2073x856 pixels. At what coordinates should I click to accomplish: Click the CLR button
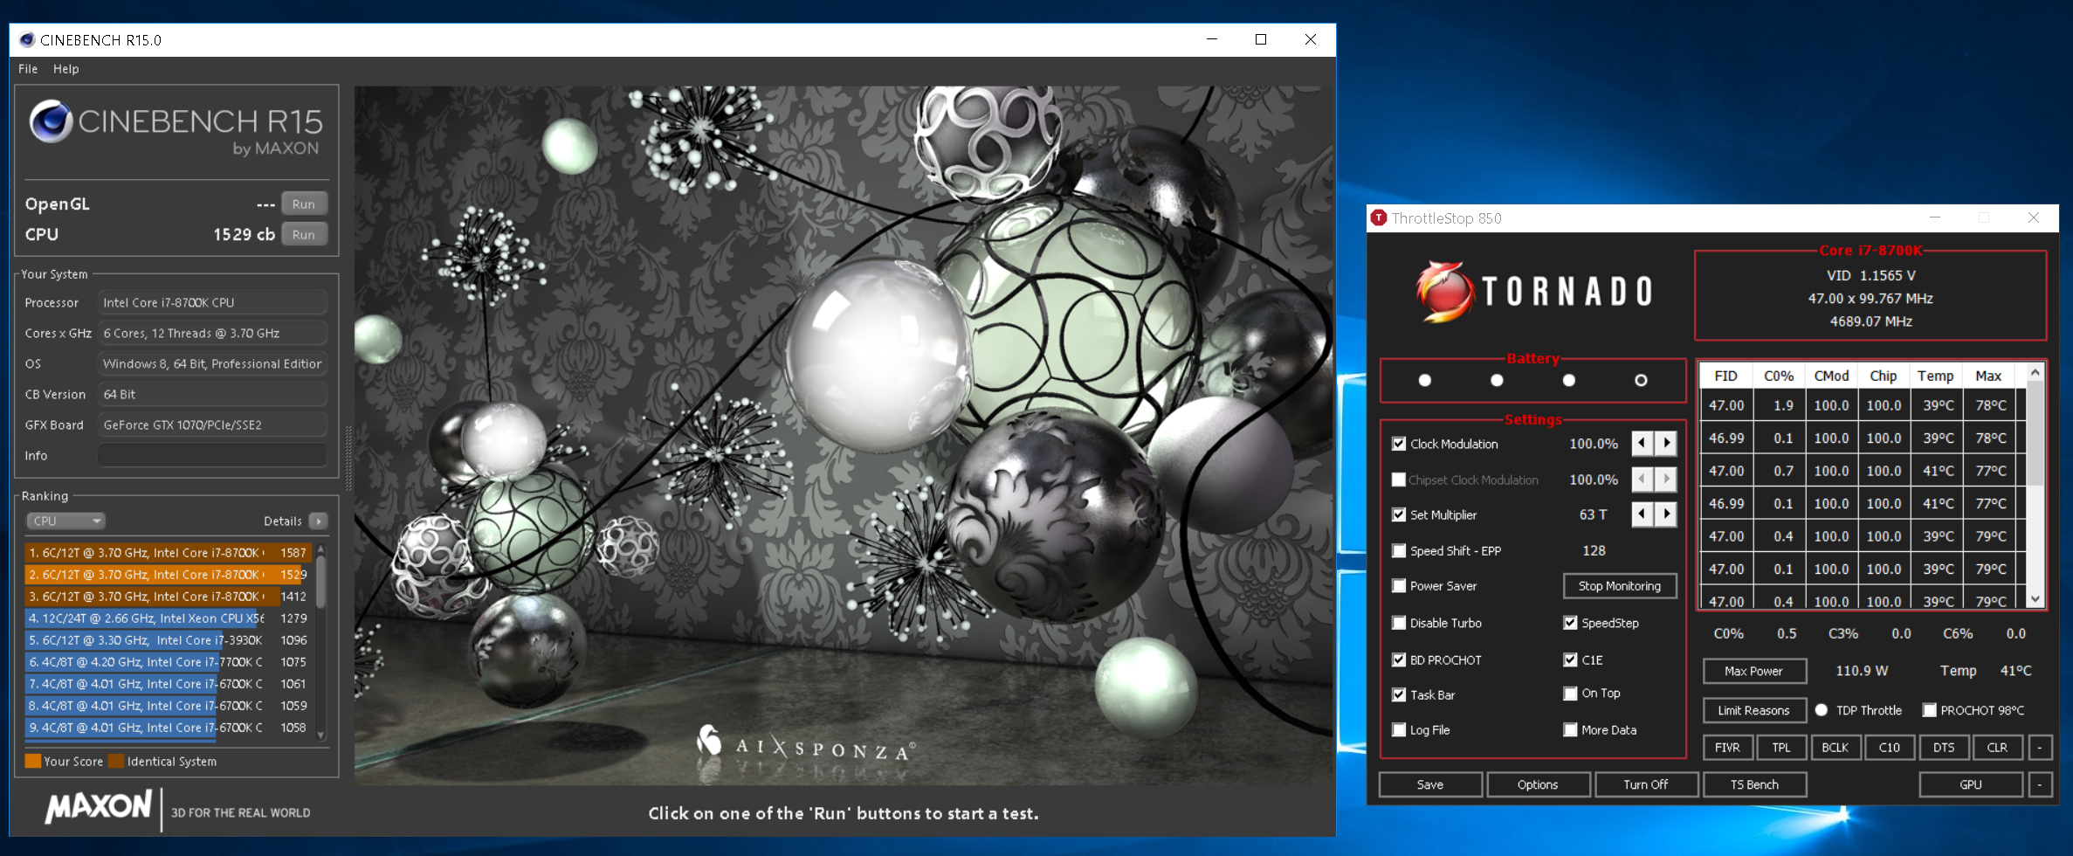[x=1997, y=748]
